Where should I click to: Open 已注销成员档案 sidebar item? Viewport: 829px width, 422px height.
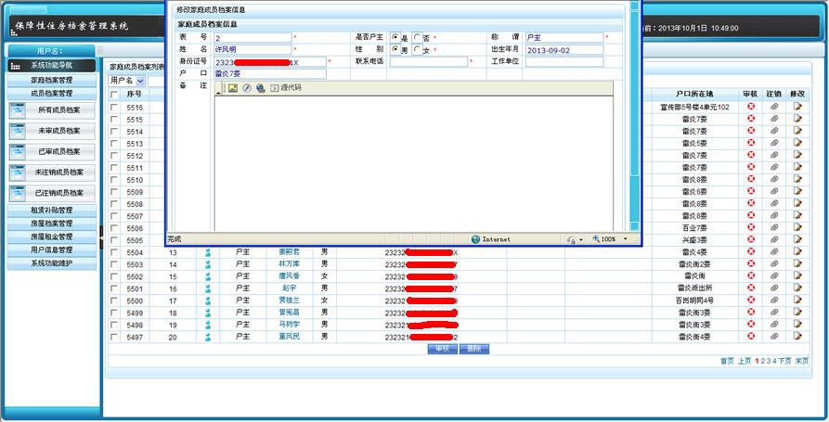click(x=52, y=193)
